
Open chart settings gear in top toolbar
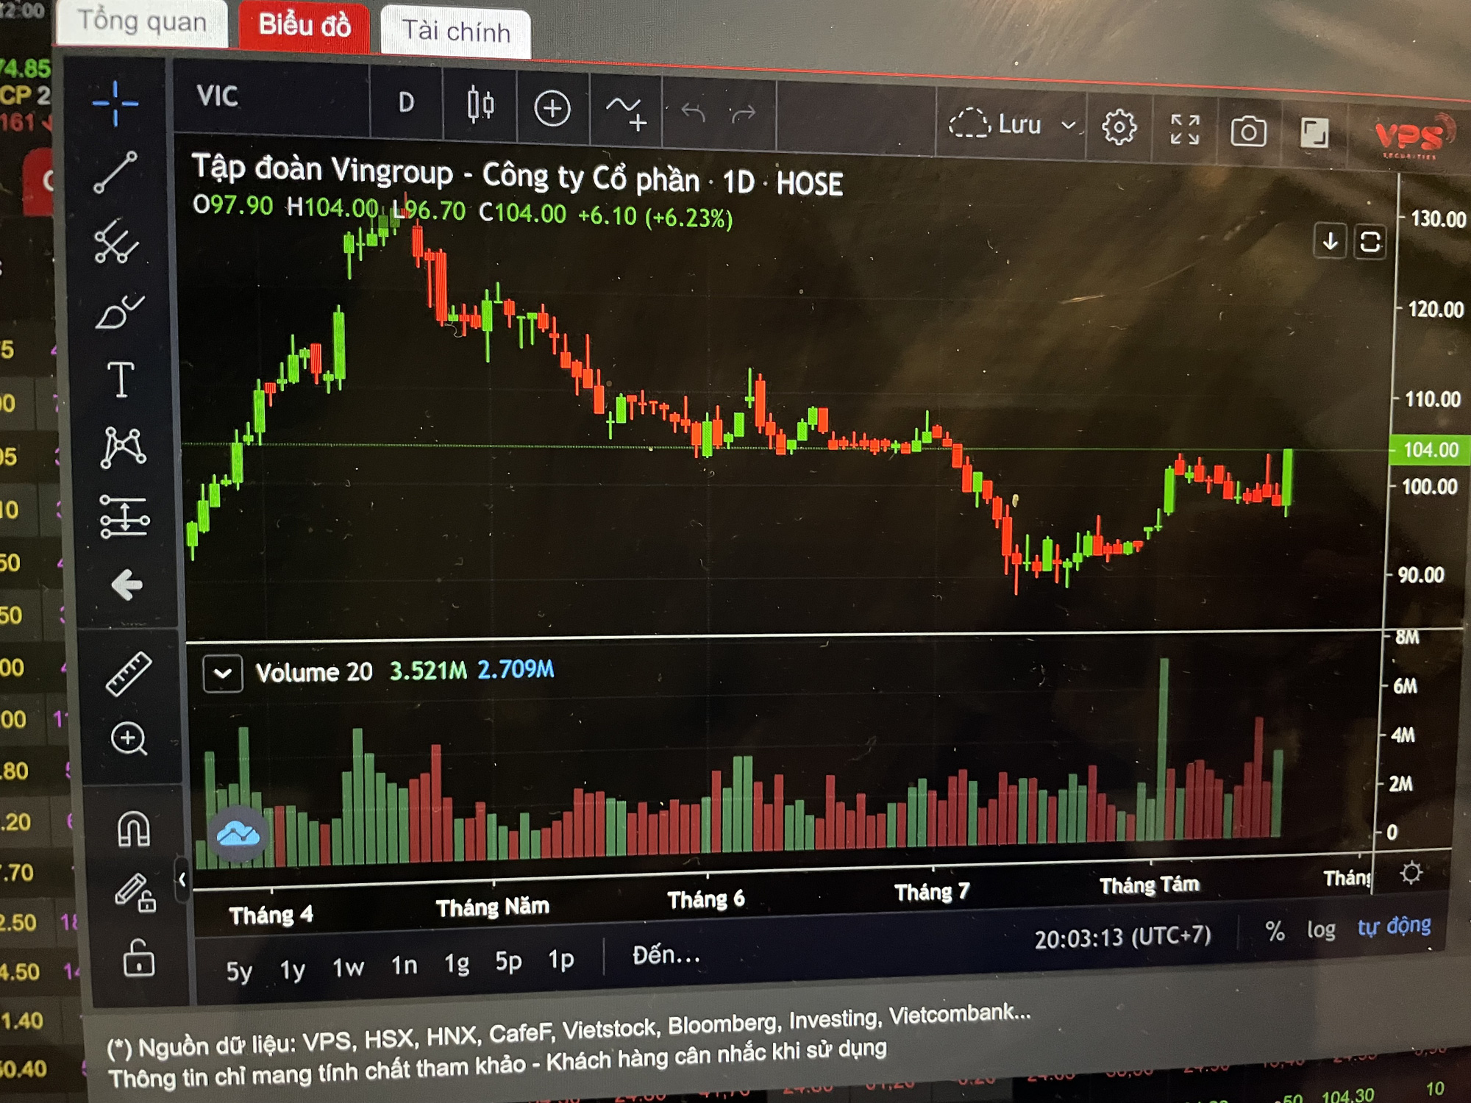click(1119, 127)
